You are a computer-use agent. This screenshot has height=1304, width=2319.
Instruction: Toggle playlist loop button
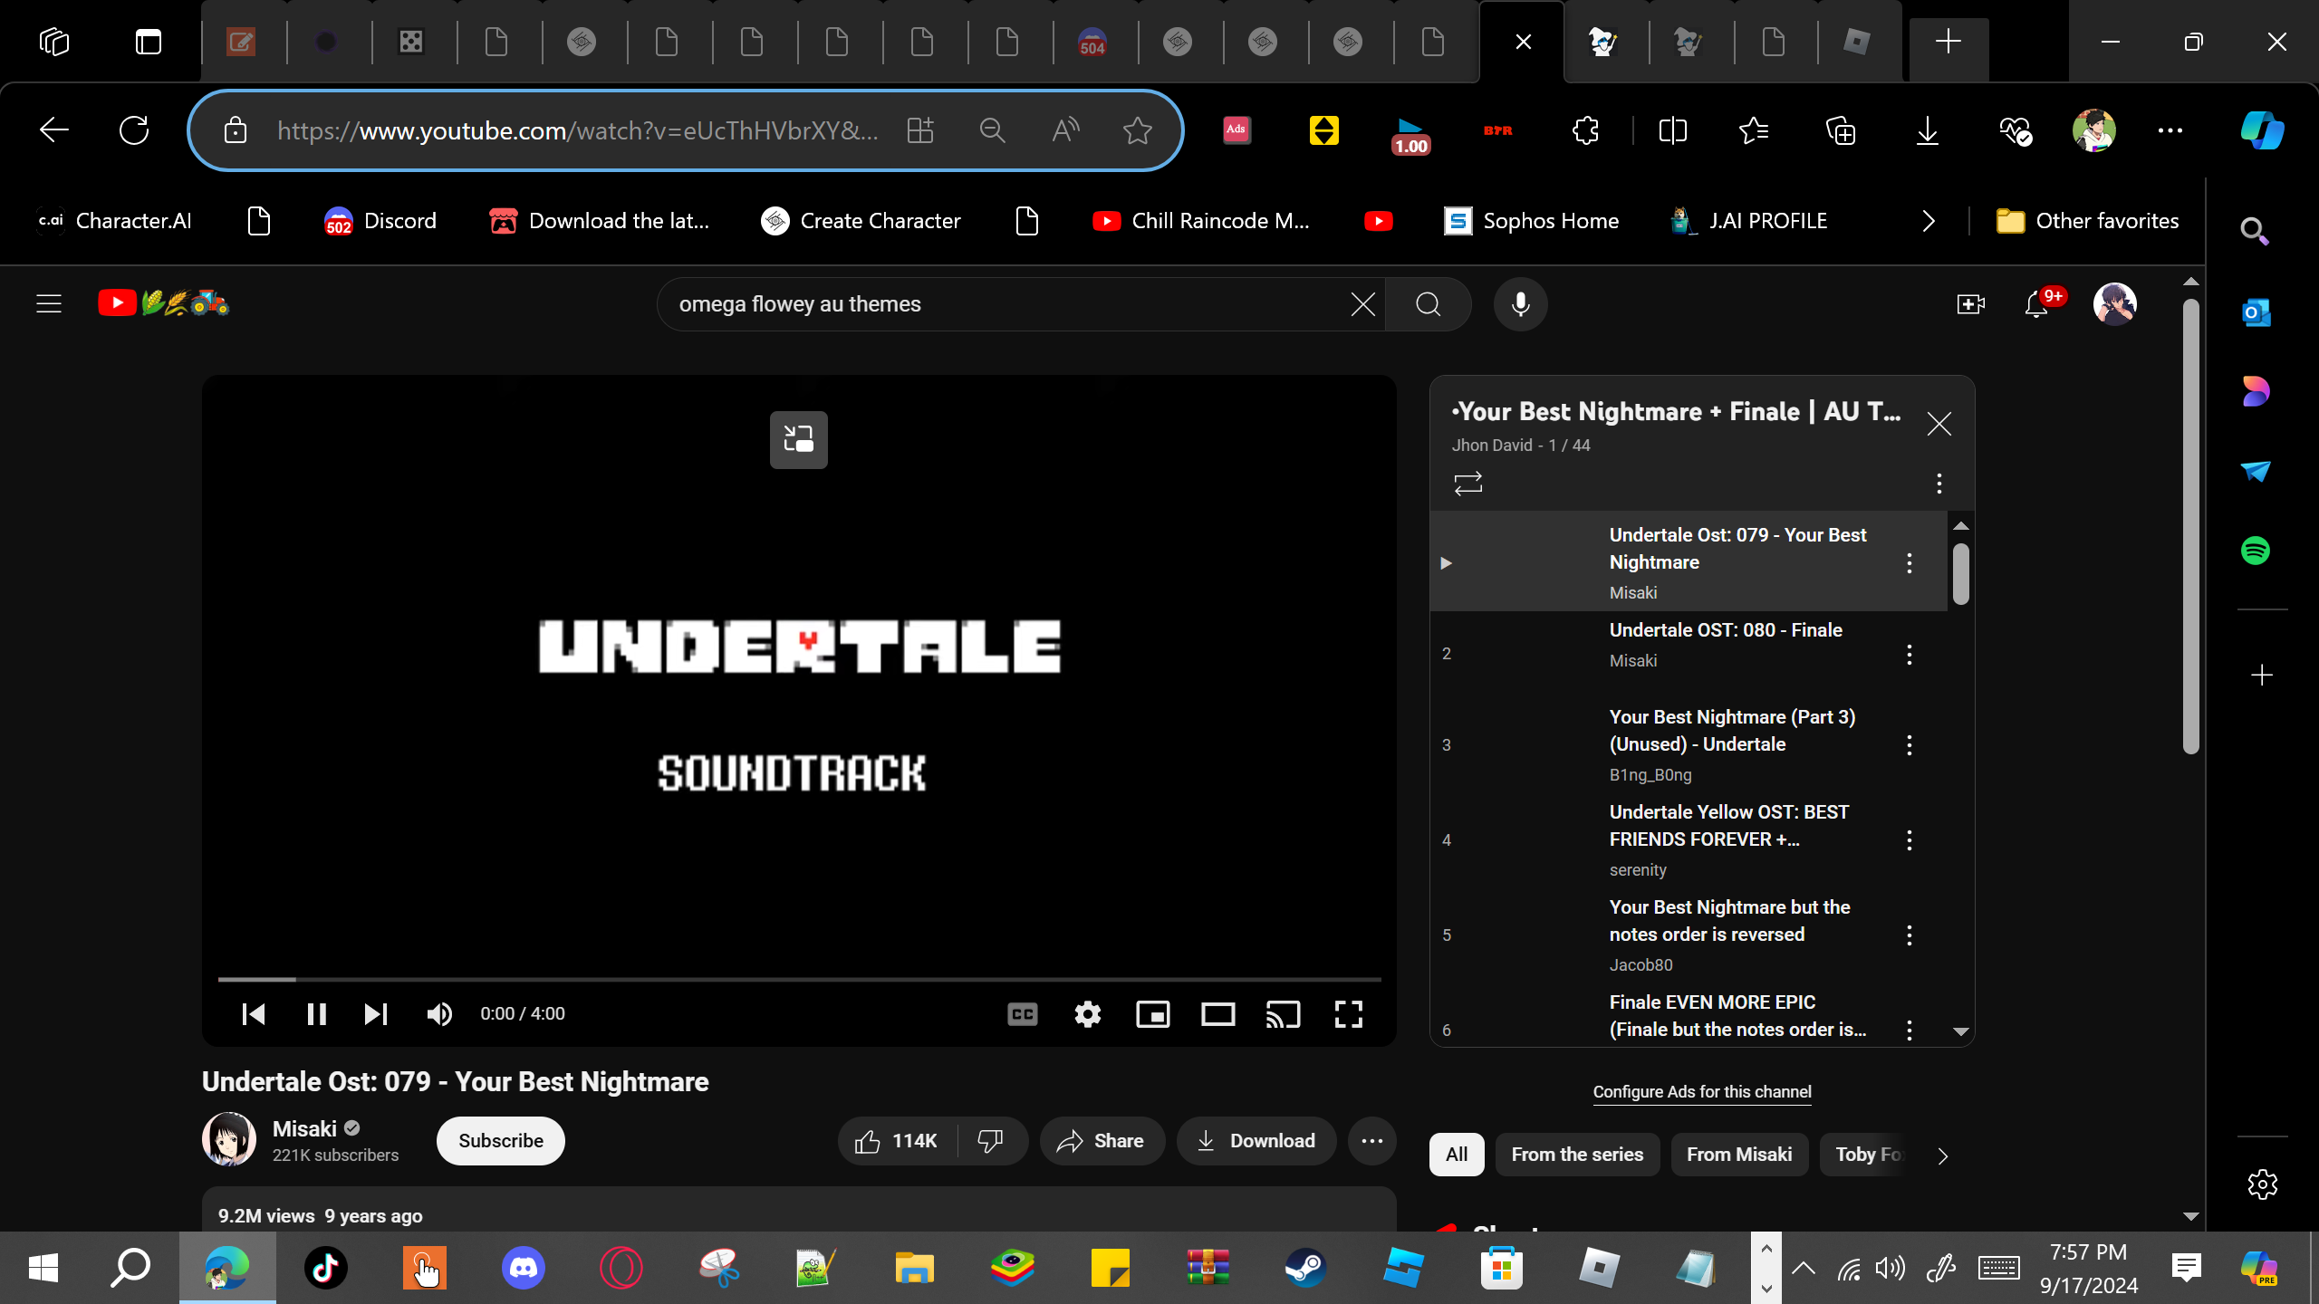pyautogui.click(x=1467, y=484)
